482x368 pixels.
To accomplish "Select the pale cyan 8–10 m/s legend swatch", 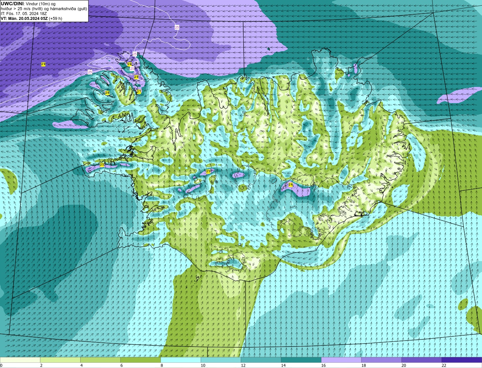I will [181, 360].
